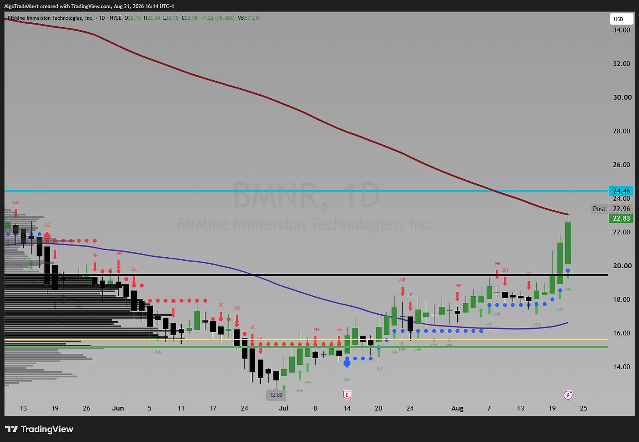Screen dimensions: 639x442
Task: Click the red -E signal label
Action: pos(410,295)
